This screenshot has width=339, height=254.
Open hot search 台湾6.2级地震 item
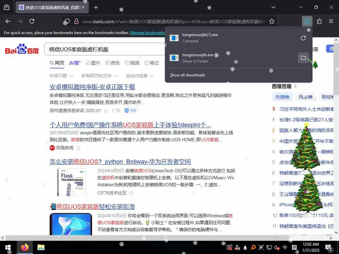(306, 120)
